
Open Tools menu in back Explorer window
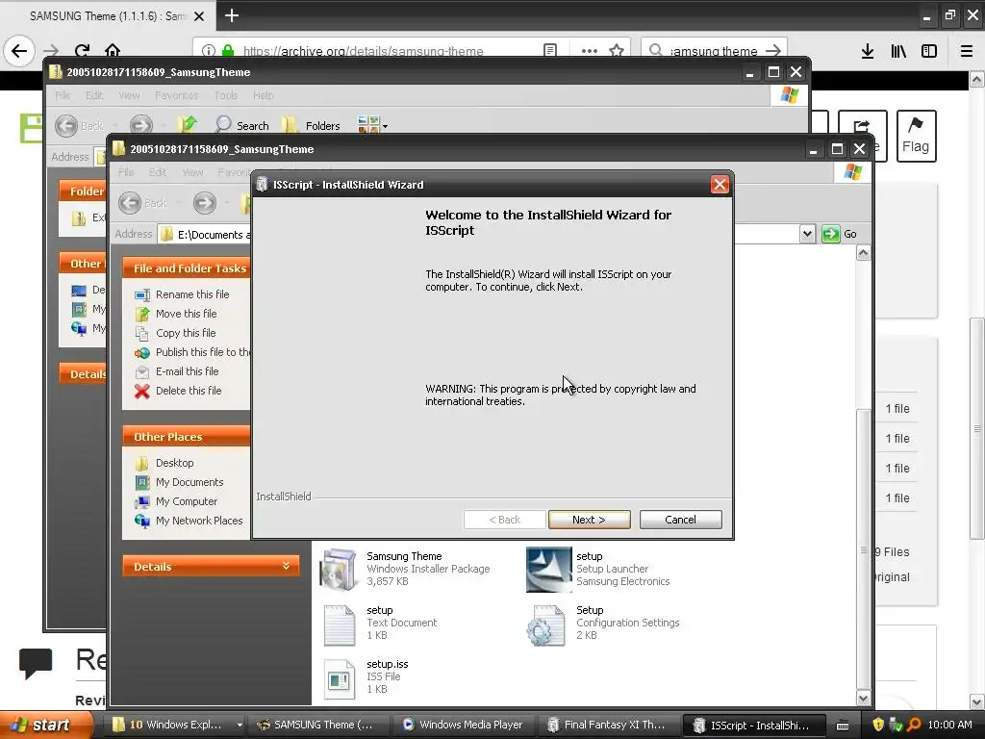point(225,95)
